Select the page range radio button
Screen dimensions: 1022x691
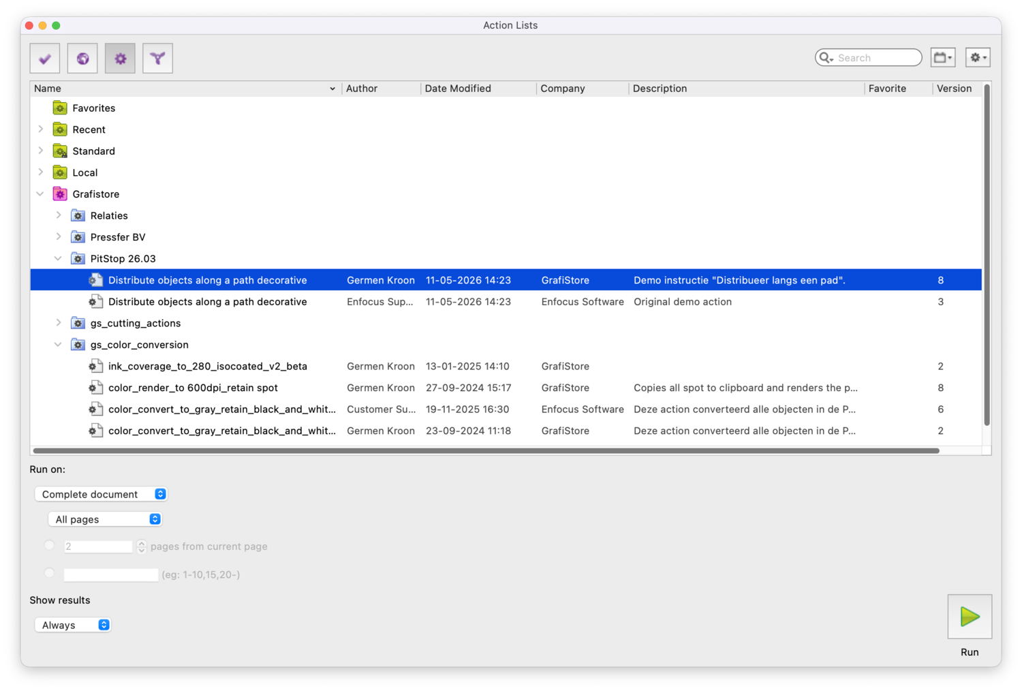tap(49, 573)
